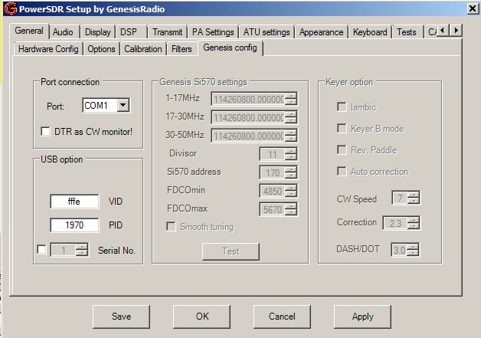Screen dimensions: 481x338
Task: Click the Port connection group label
Action: 70,82
